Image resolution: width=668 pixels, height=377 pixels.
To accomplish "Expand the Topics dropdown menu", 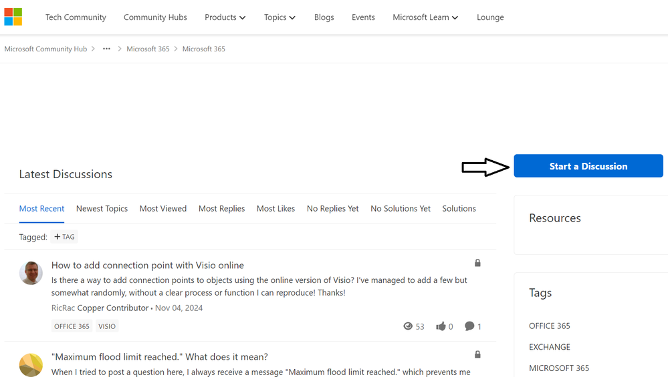I will (280, 17).
